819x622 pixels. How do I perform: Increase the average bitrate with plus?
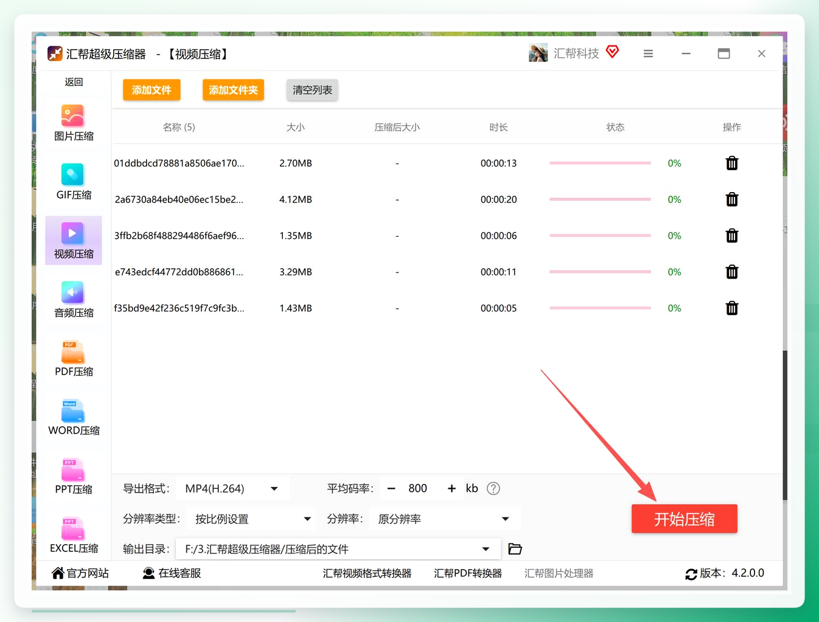pos(451,488)
